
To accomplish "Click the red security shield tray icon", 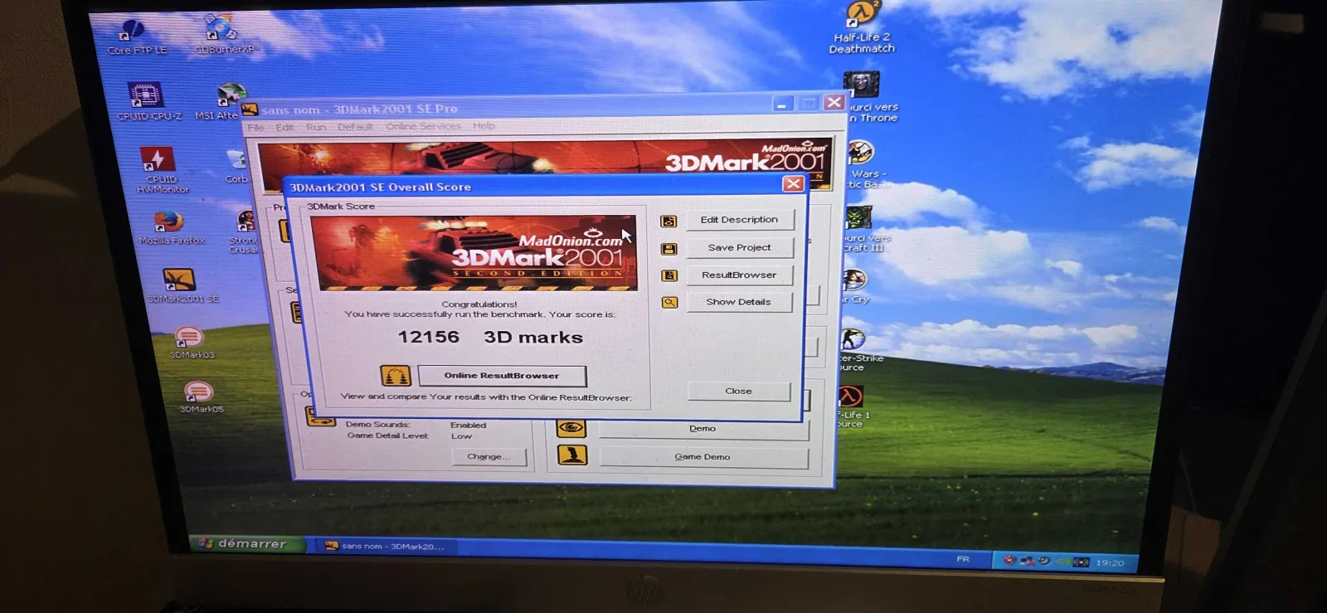I will pyautogui.click(x=1009, y=560).
